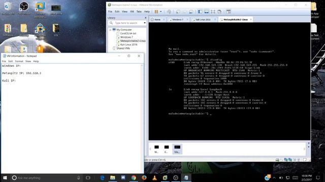This screenshot has height=182, width=325.
Task: Open the power options dropdown arrow beside pause
Action: (x=161, y=12)
